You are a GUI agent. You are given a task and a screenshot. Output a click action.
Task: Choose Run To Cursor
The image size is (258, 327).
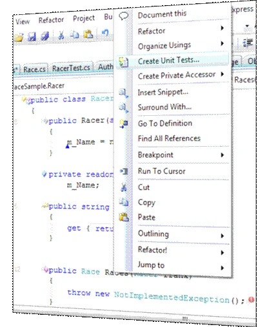tap(161, 171)
